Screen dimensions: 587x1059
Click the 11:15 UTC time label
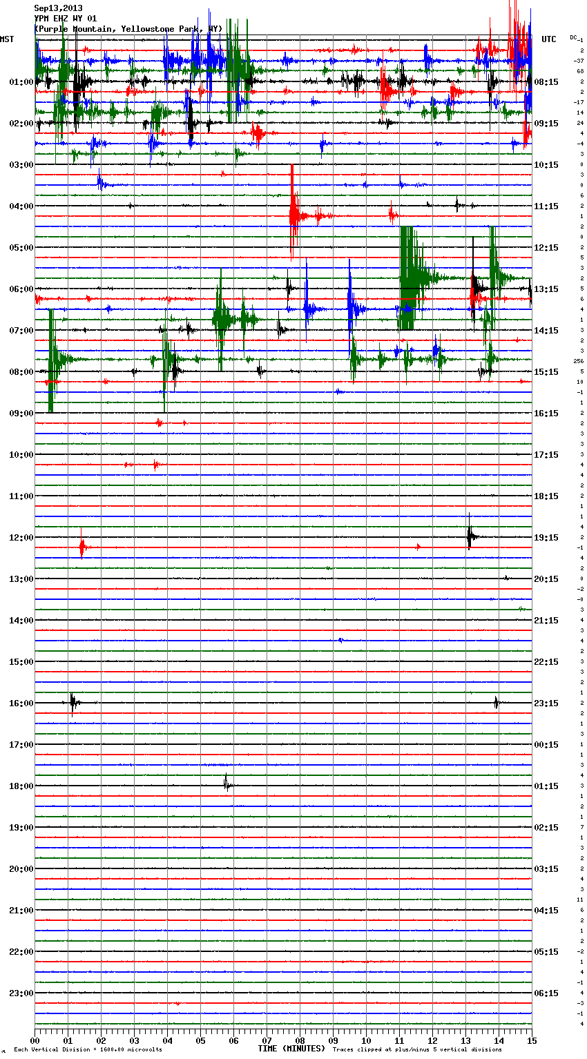[x=546, y=206]
